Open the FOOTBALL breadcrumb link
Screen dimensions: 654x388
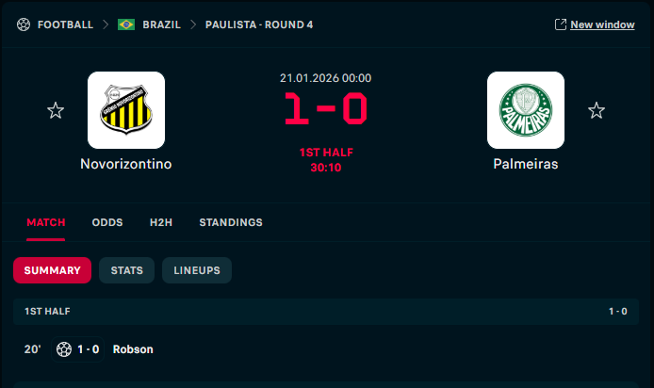point(65,24)
